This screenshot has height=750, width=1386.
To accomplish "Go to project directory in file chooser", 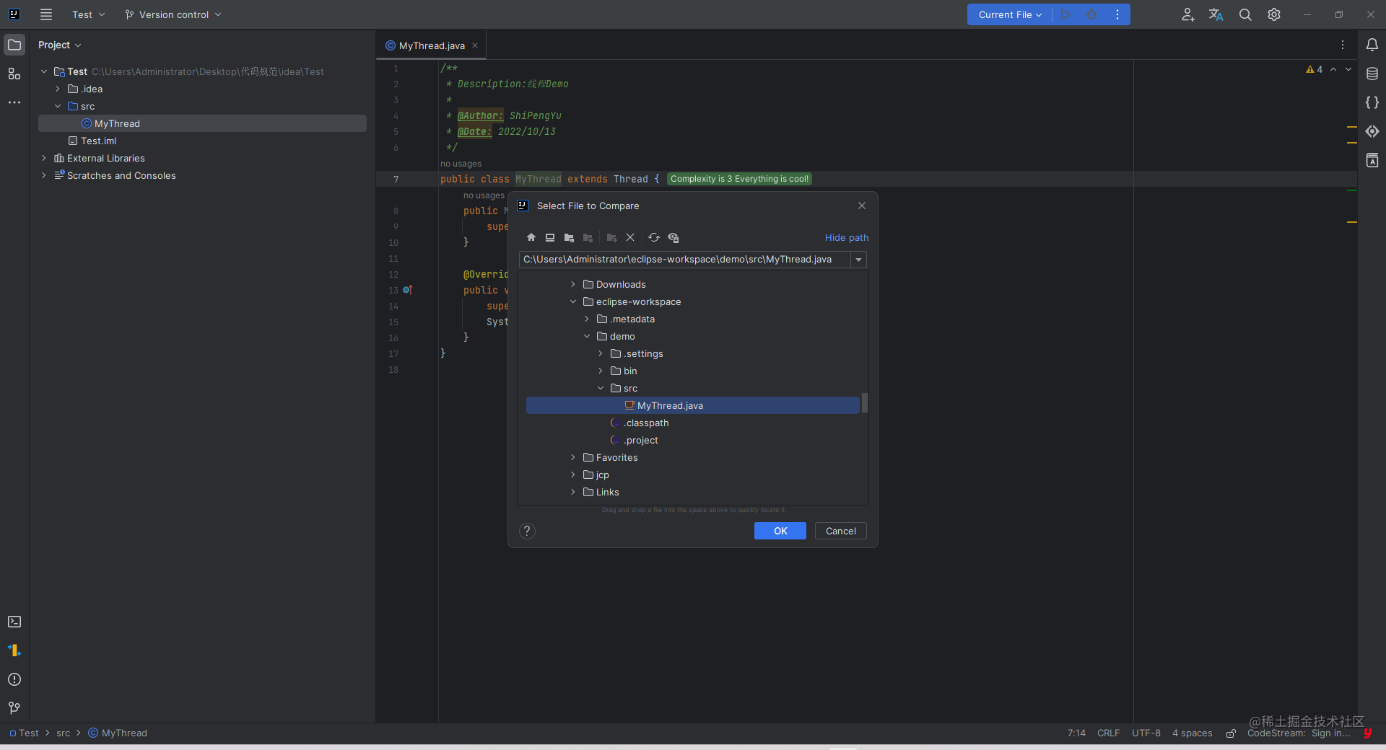I will 569,237.
